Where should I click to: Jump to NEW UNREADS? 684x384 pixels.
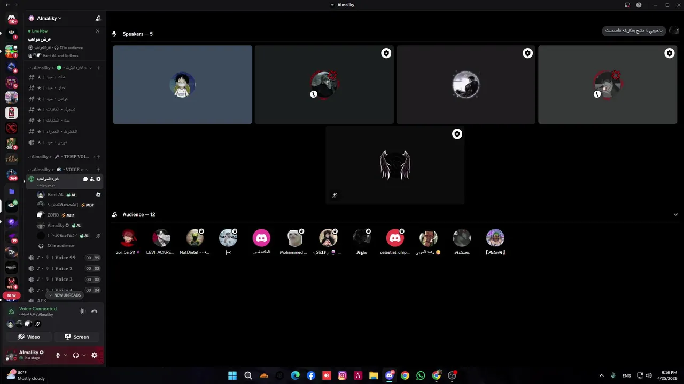point(65,295)
